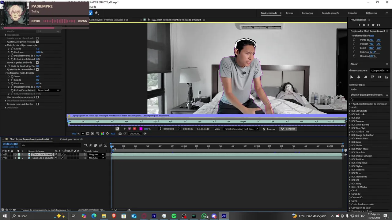Viewport: 392px width, 220px height.
Task: Click the Play button in Previsualización panel
Action: pos(368,25)
